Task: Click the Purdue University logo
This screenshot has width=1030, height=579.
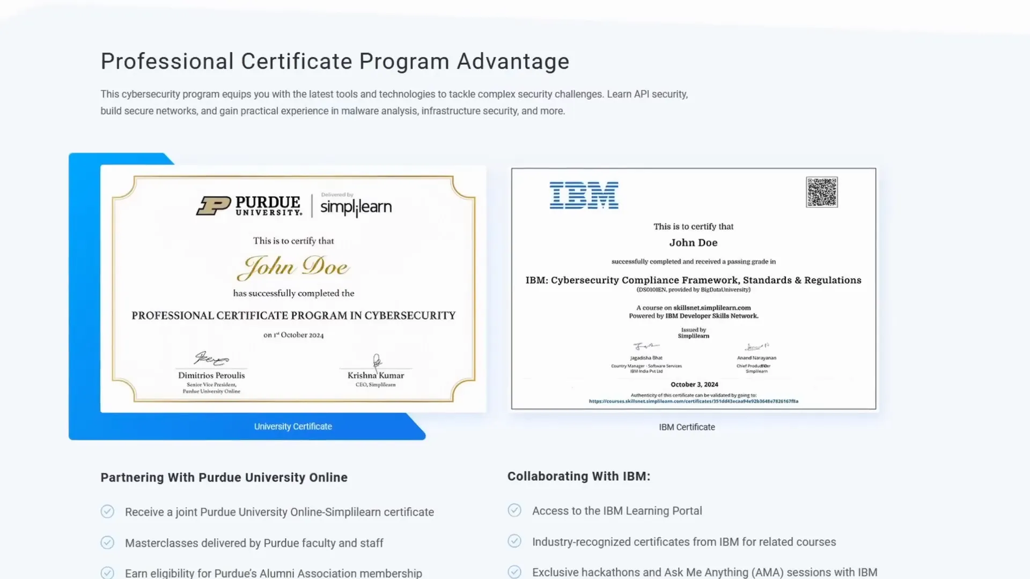Action: coord(249,206)
